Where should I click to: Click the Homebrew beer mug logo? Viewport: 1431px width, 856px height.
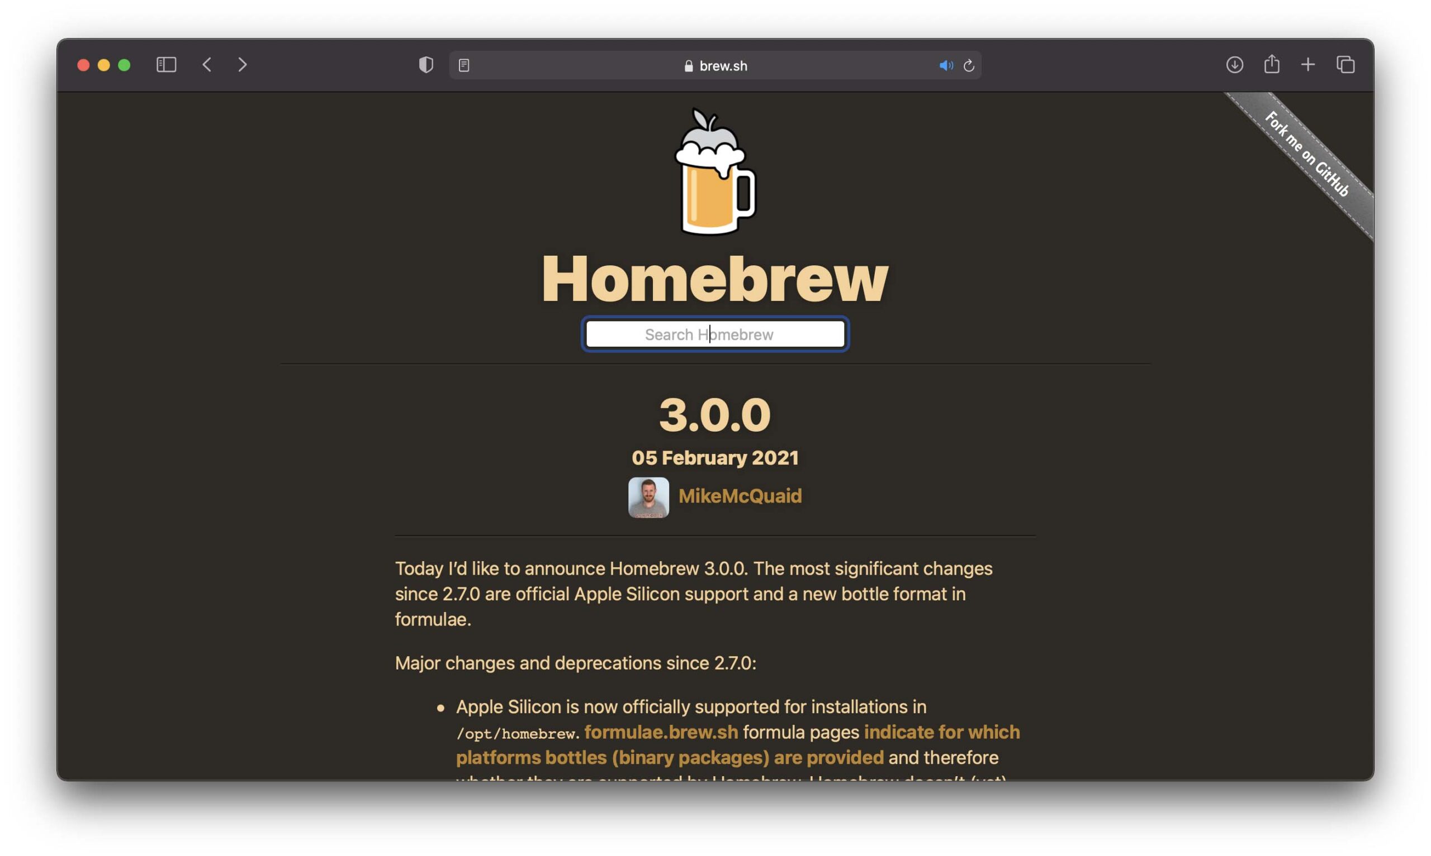(x=714, y=173)
